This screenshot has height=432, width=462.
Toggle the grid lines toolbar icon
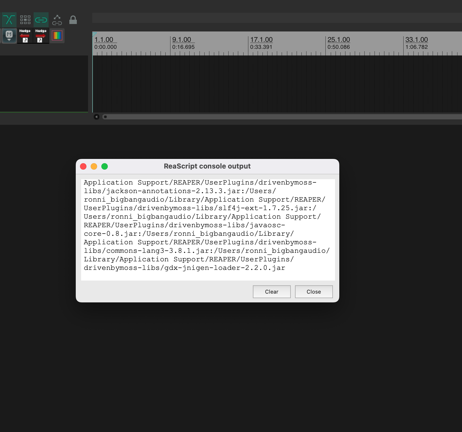click(x=25, y=20)
